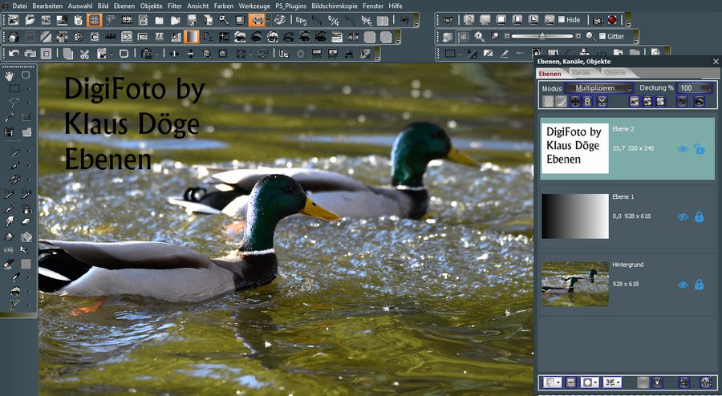
Task: Click the orange printer icon
Action: (258, 19)
